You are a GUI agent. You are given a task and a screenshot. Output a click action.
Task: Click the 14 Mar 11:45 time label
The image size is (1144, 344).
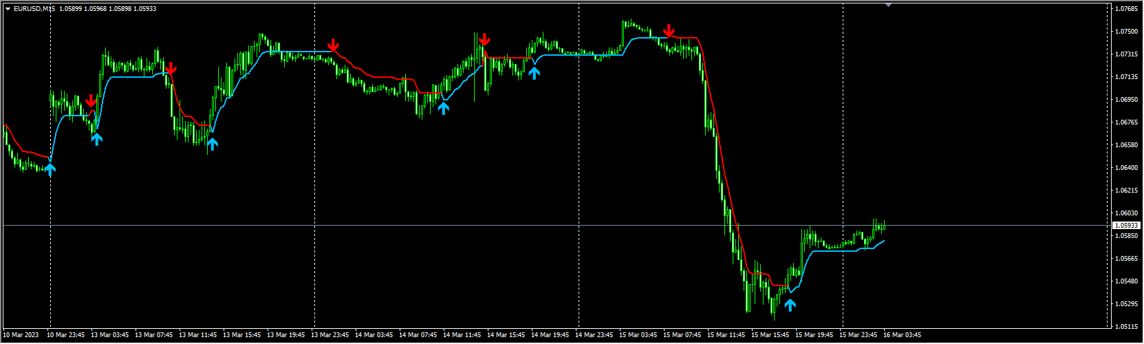[x=462, y=335]
